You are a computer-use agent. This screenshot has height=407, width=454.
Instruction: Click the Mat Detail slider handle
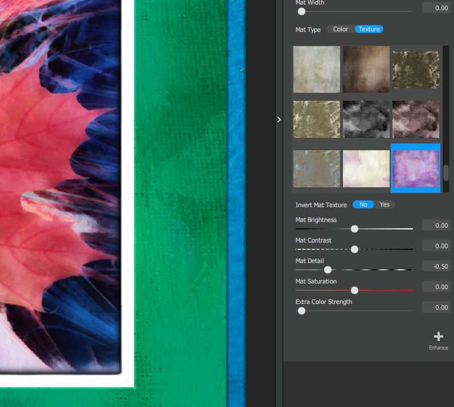[328, 270]
